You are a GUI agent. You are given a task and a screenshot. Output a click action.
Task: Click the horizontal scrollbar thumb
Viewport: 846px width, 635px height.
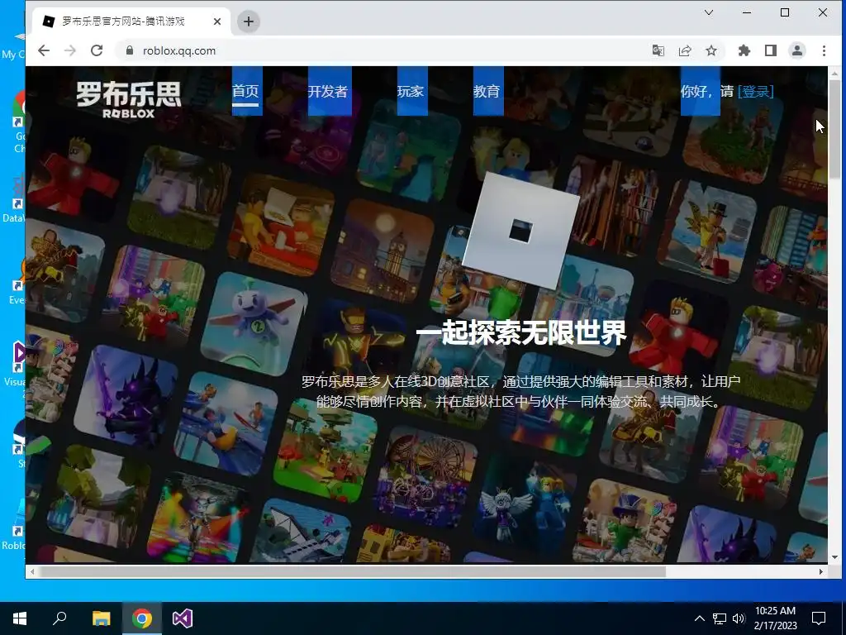point(352,571)
